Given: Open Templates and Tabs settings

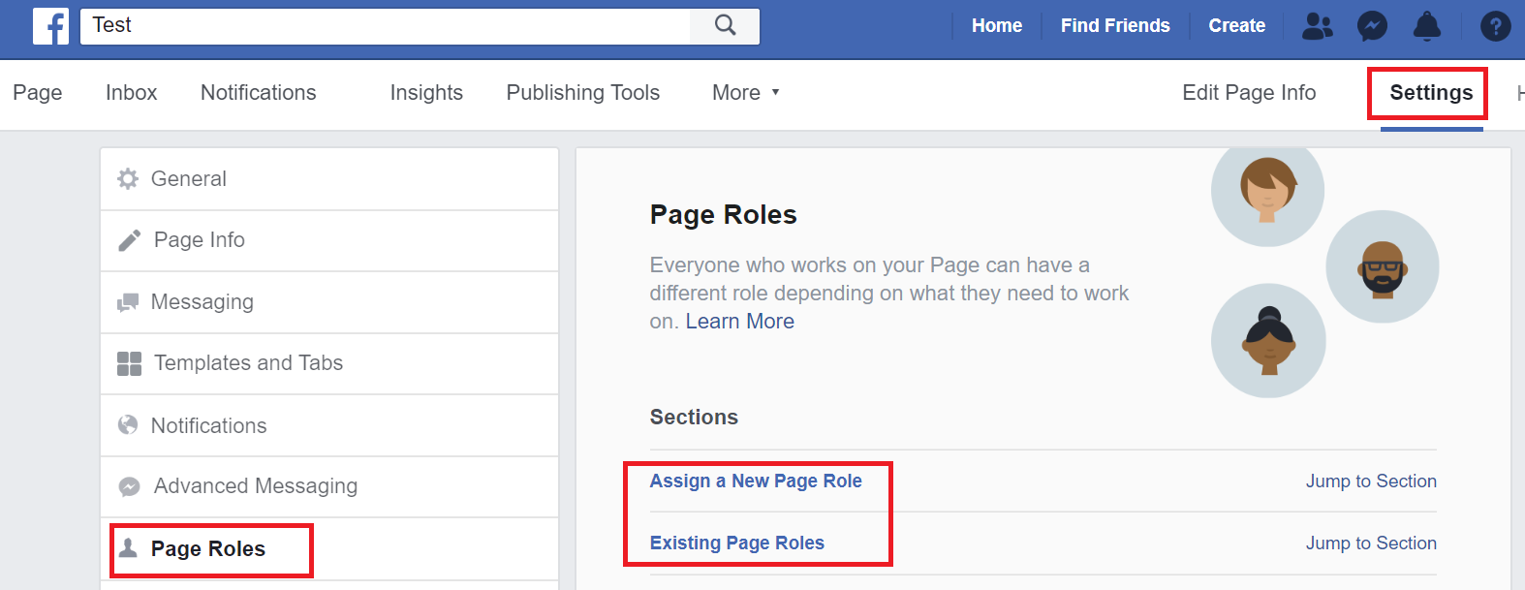Looking at the screenshot, I should (248, 363).
